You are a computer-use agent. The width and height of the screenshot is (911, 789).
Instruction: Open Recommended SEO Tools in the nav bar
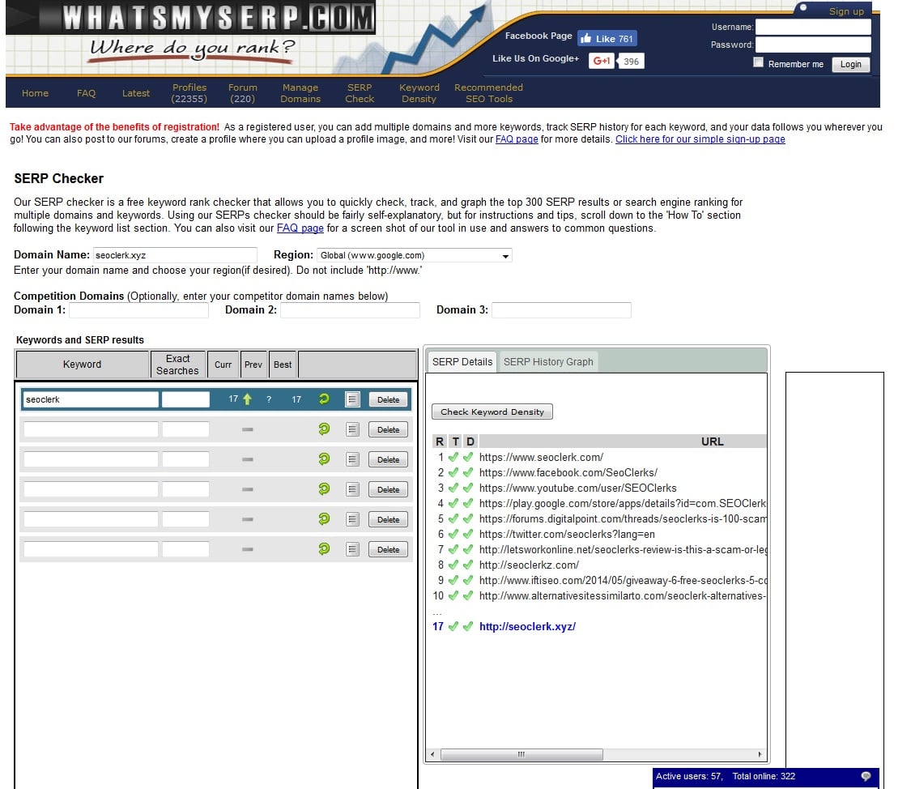(x=488, y=93)
